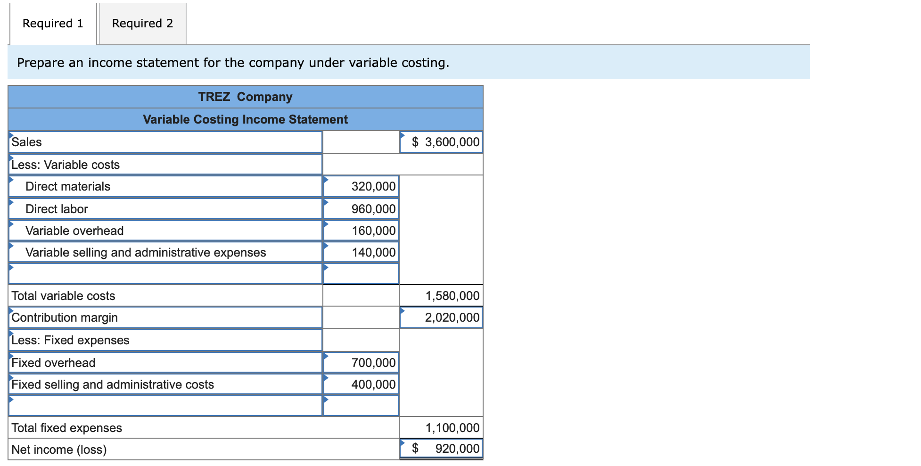Edit the 400,000 fixed selling amount
Screen dimensions: 921x466
click(x=361, y=384)
